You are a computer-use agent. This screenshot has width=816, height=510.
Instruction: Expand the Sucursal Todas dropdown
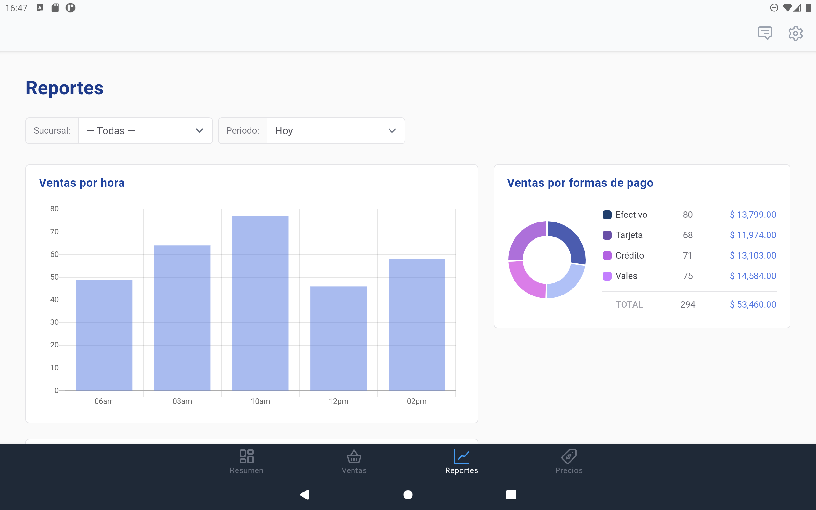pyautogui.click(x=145, y=131)
